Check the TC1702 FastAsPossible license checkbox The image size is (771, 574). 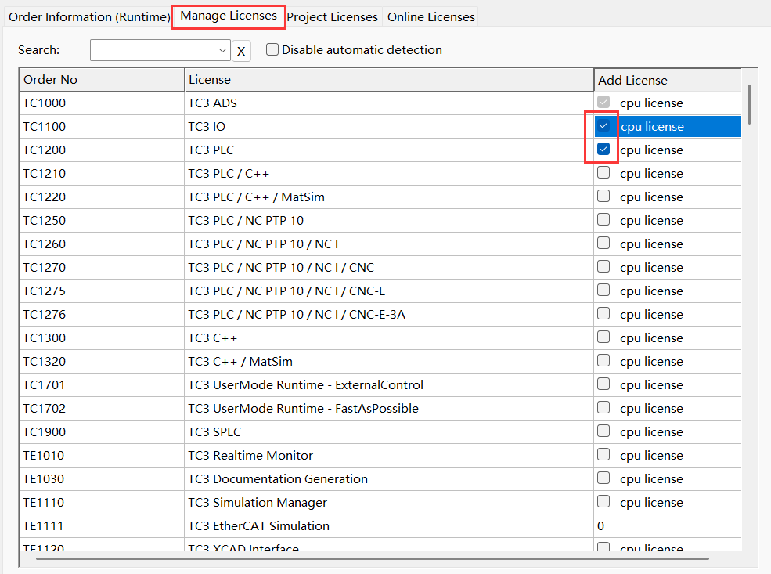(603, 407)
